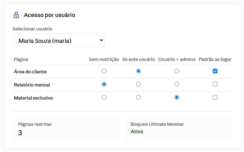Open the Selecionar usuário dropdown
The image size is (244, 152).
[59, 40]
